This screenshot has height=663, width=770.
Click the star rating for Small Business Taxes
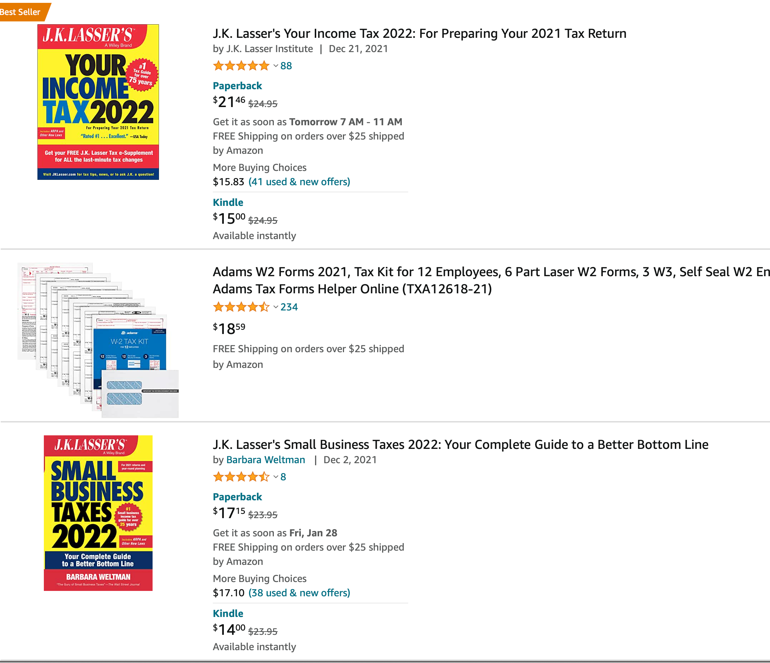[x=241, y=477]
